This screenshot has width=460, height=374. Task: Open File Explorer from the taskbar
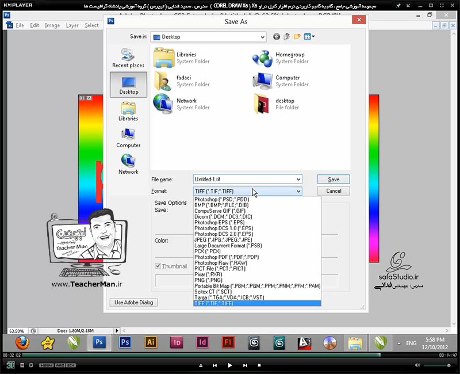[x=355, y=343]
